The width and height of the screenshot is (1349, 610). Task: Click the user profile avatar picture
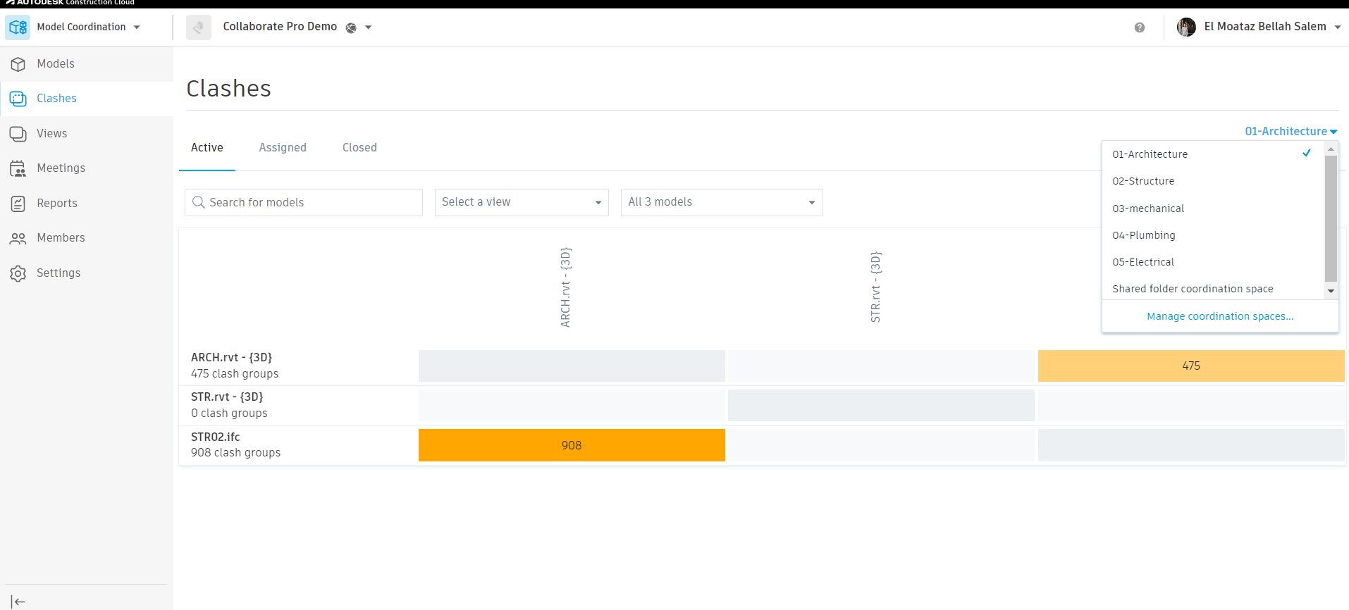pos(1186,27)
